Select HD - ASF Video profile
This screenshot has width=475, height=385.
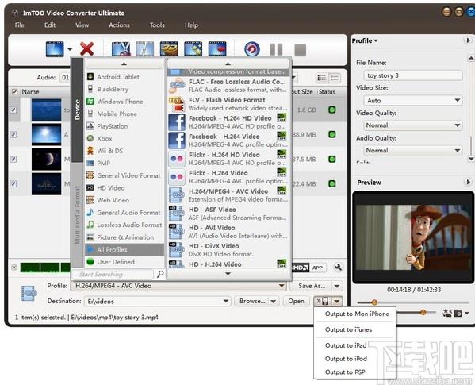(x=228, y=214)
